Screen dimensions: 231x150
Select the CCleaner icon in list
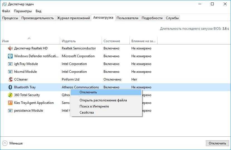coord(10,79)
